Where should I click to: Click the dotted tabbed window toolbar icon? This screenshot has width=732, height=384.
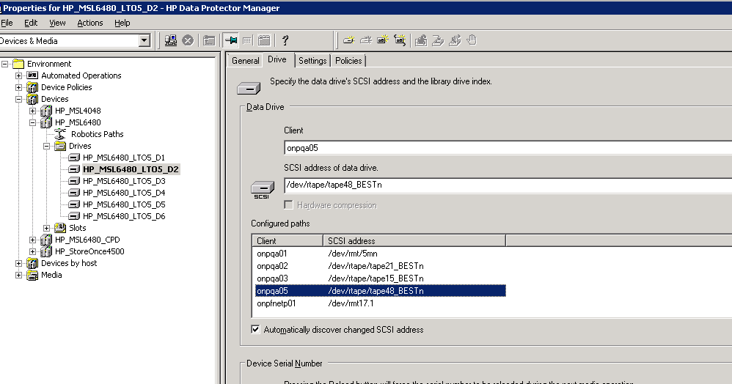pos(264,40)
